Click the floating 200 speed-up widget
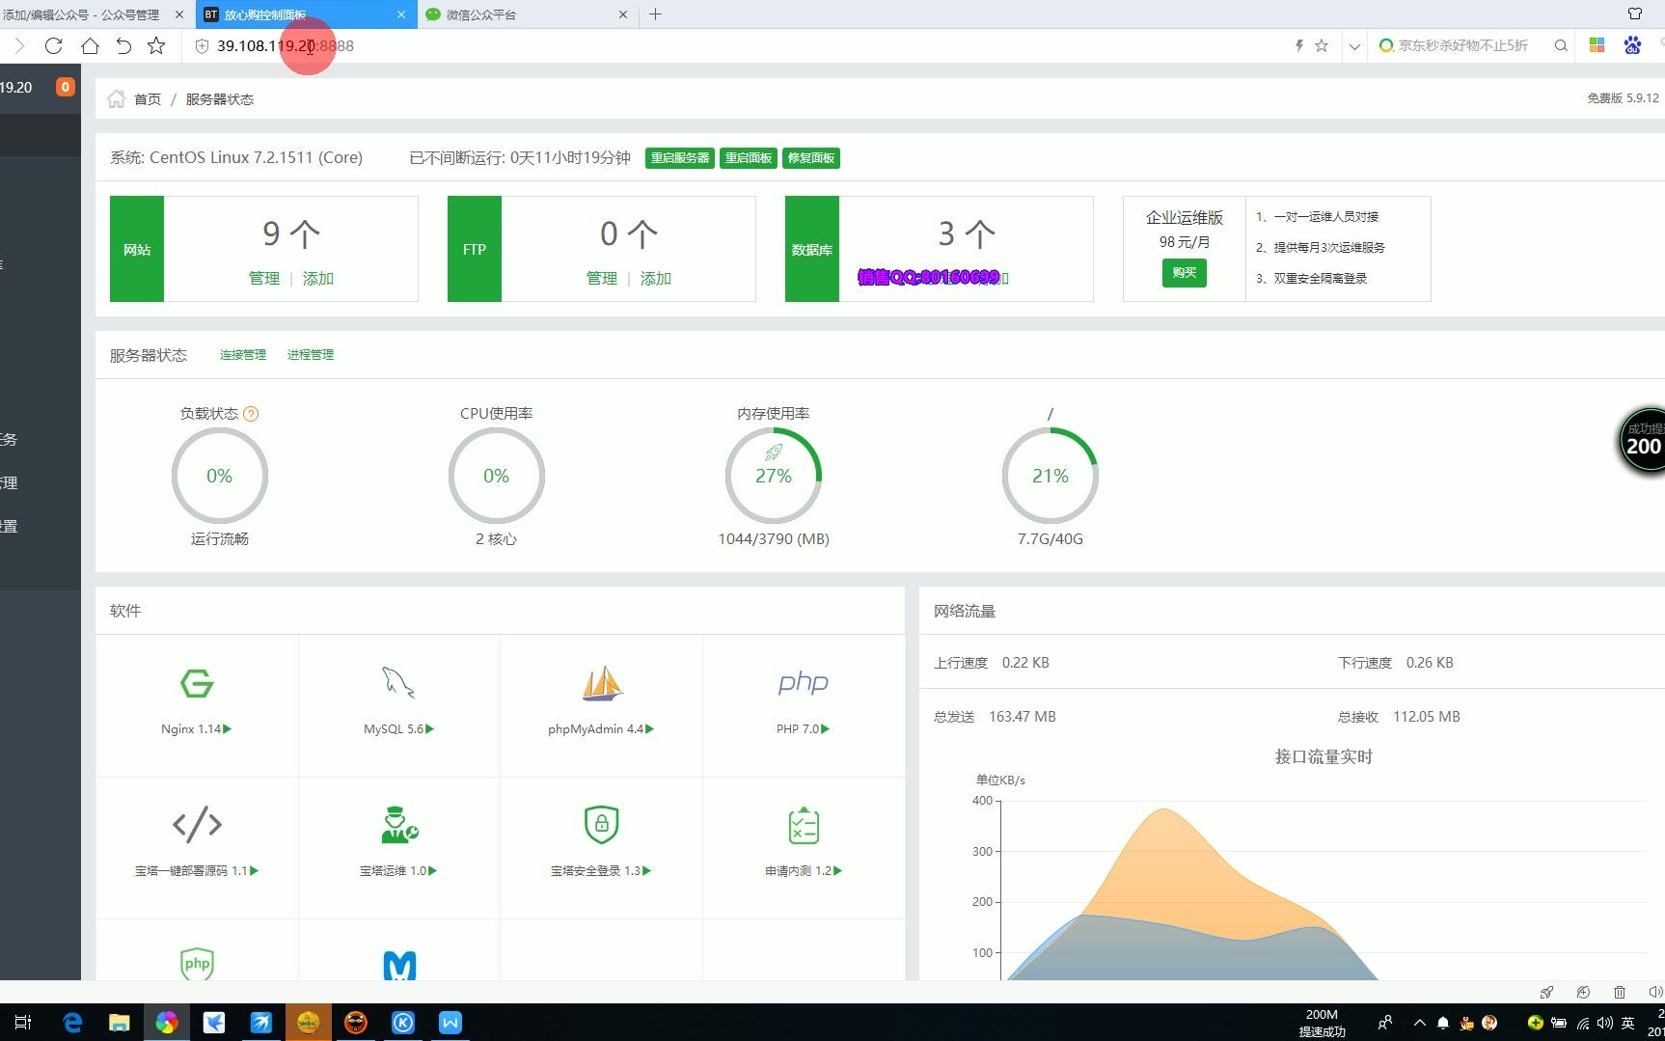The height and width of the screenshot is (1041, 1665). (1642, 441)
